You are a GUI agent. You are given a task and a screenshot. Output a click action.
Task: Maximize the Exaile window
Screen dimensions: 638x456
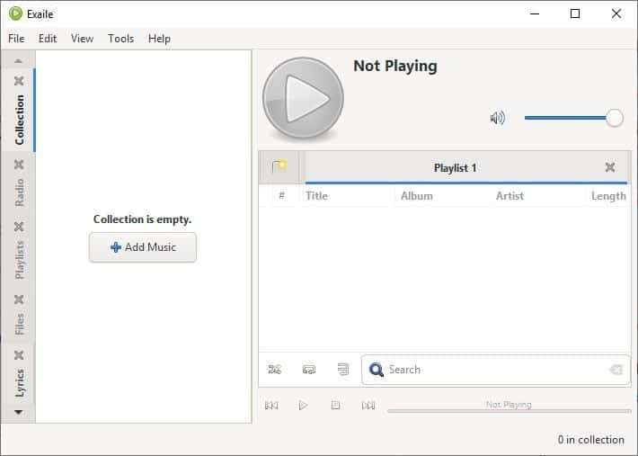coord(575,13)
